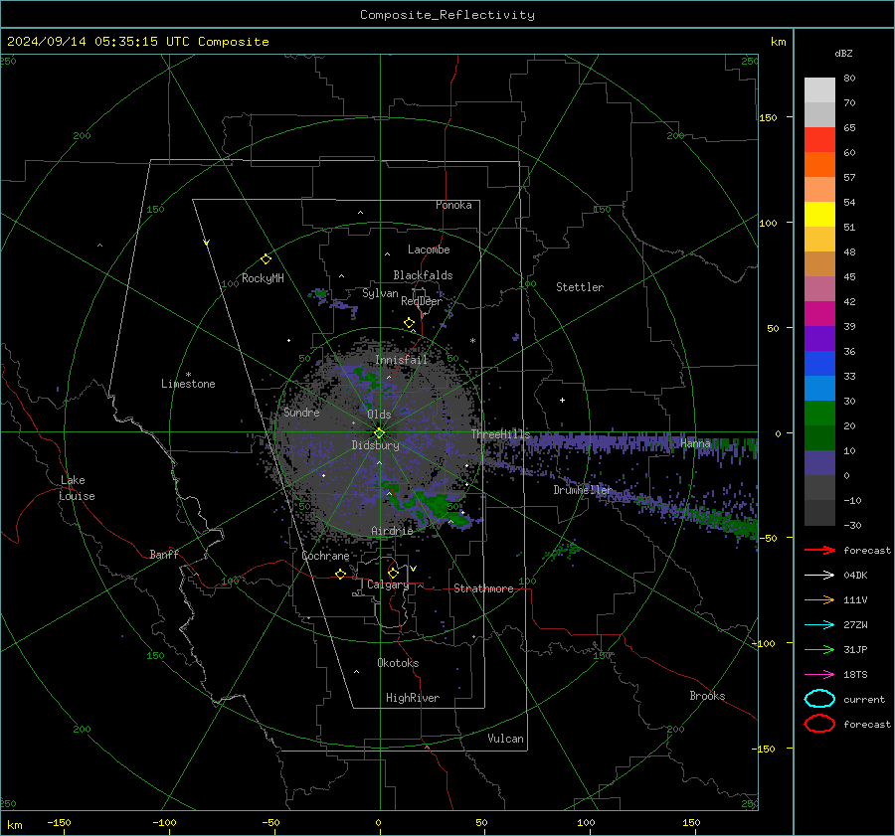This screenshot has width=895, height=836.
Task: Click the 0 dBZ purple color band
Action: [819, 463]
